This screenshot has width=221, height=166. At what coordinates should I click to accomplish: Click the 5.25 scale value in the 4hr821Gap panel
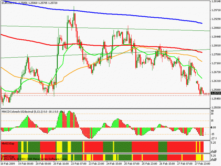click(213, 143)
